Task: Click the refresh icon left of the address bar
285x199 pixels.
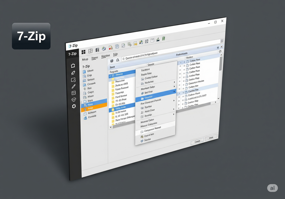Action: (118, 60)
